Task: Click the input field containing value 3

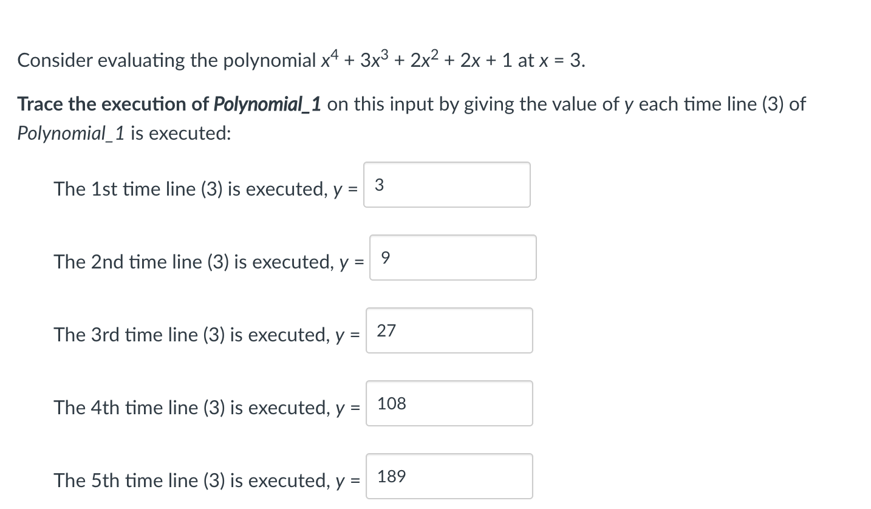Action: tap(446, 185)
